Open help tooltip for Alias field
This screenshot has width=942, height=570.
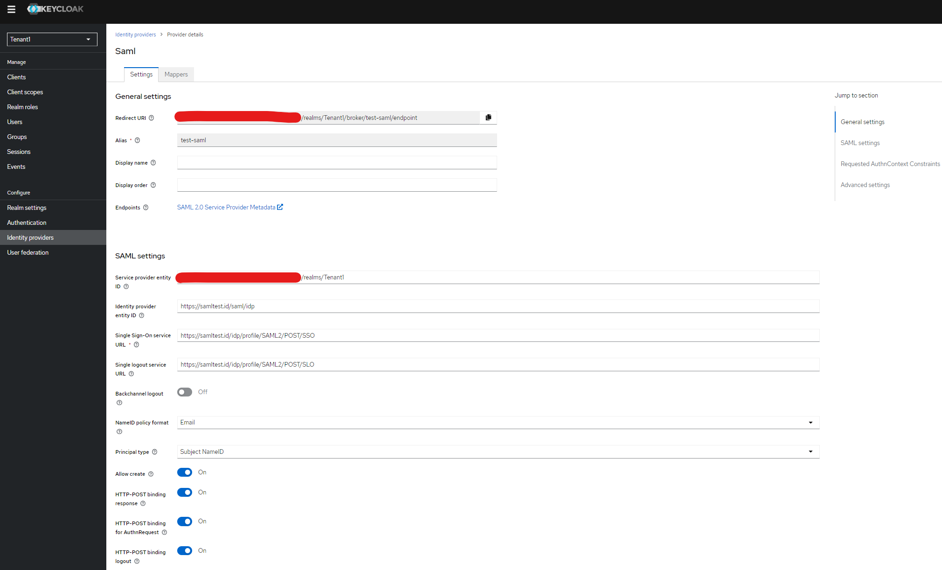coord(137,140)
